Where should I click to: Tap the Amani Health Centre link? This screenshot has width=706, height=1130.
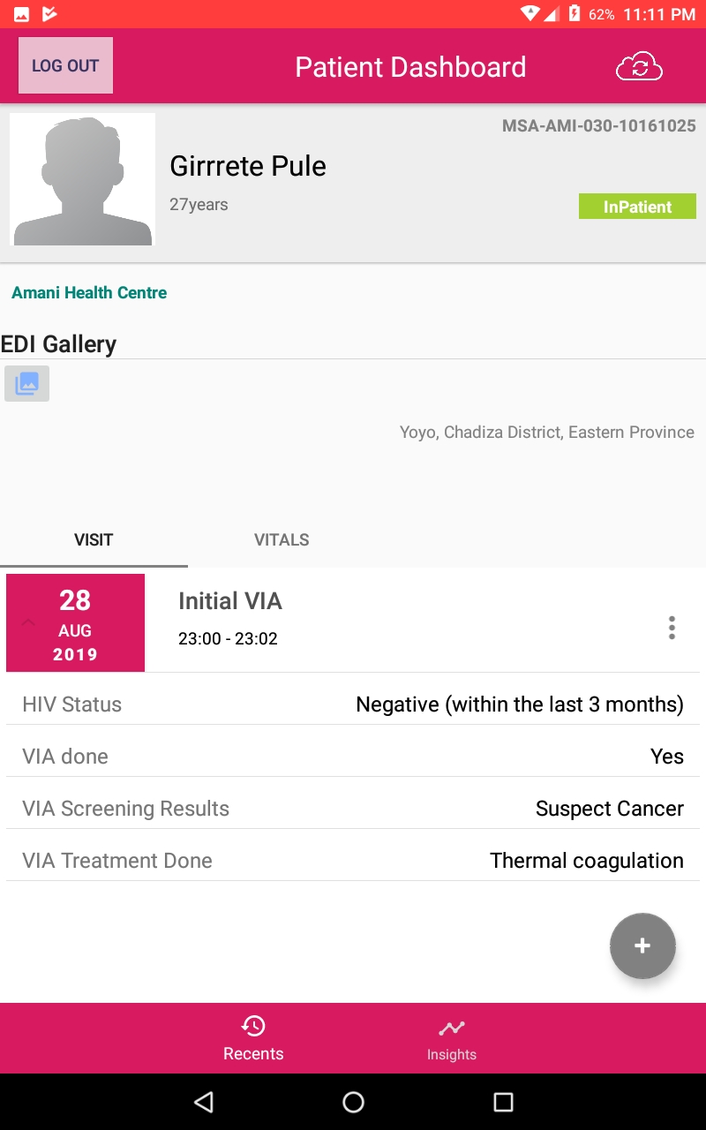click(89, 292)
